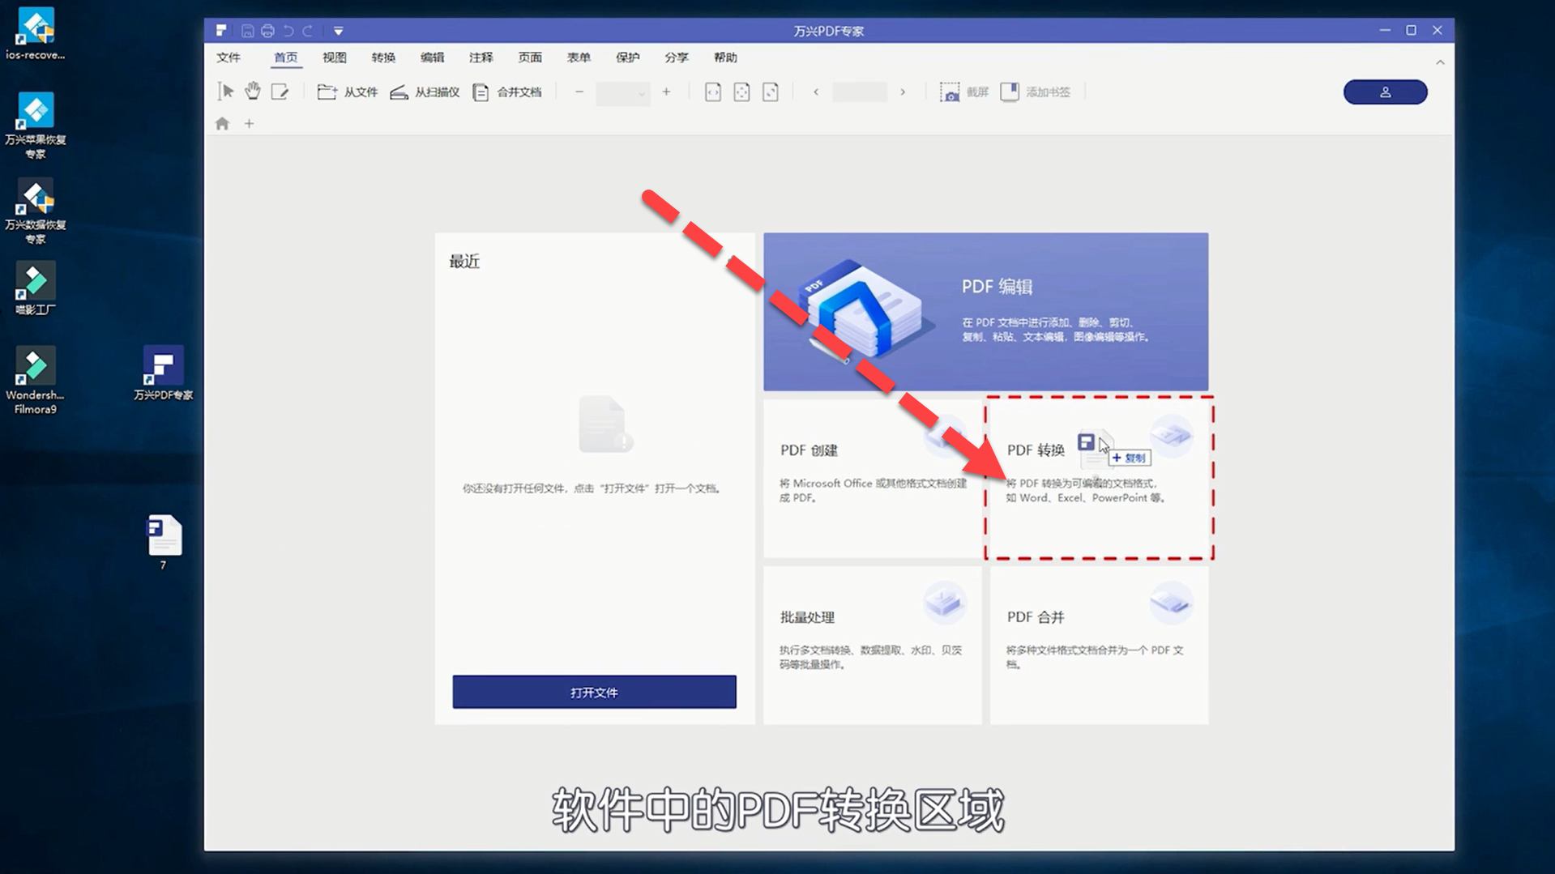Viewport: 1555px width, 874px height.
Task: Click the zoom in plus button
Action: [666, 92]
